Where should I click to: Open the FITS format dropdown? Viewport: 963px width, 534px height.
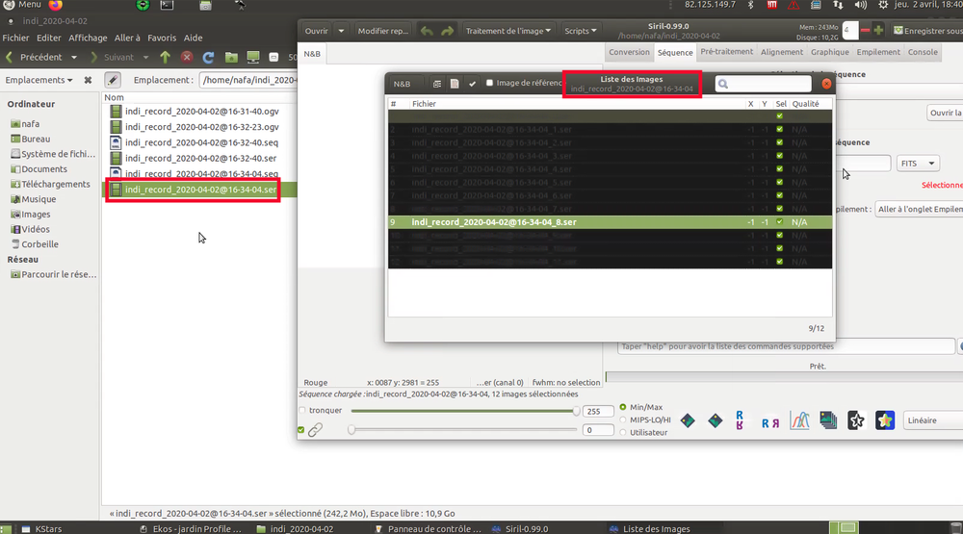[918, 164]
